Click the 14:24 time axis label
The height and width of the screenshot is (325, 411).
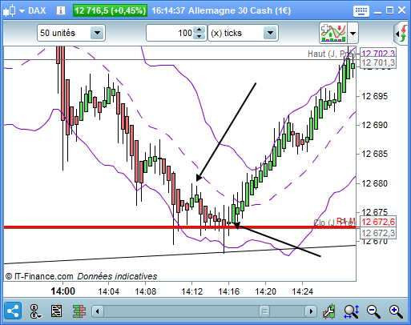[303, 291]
